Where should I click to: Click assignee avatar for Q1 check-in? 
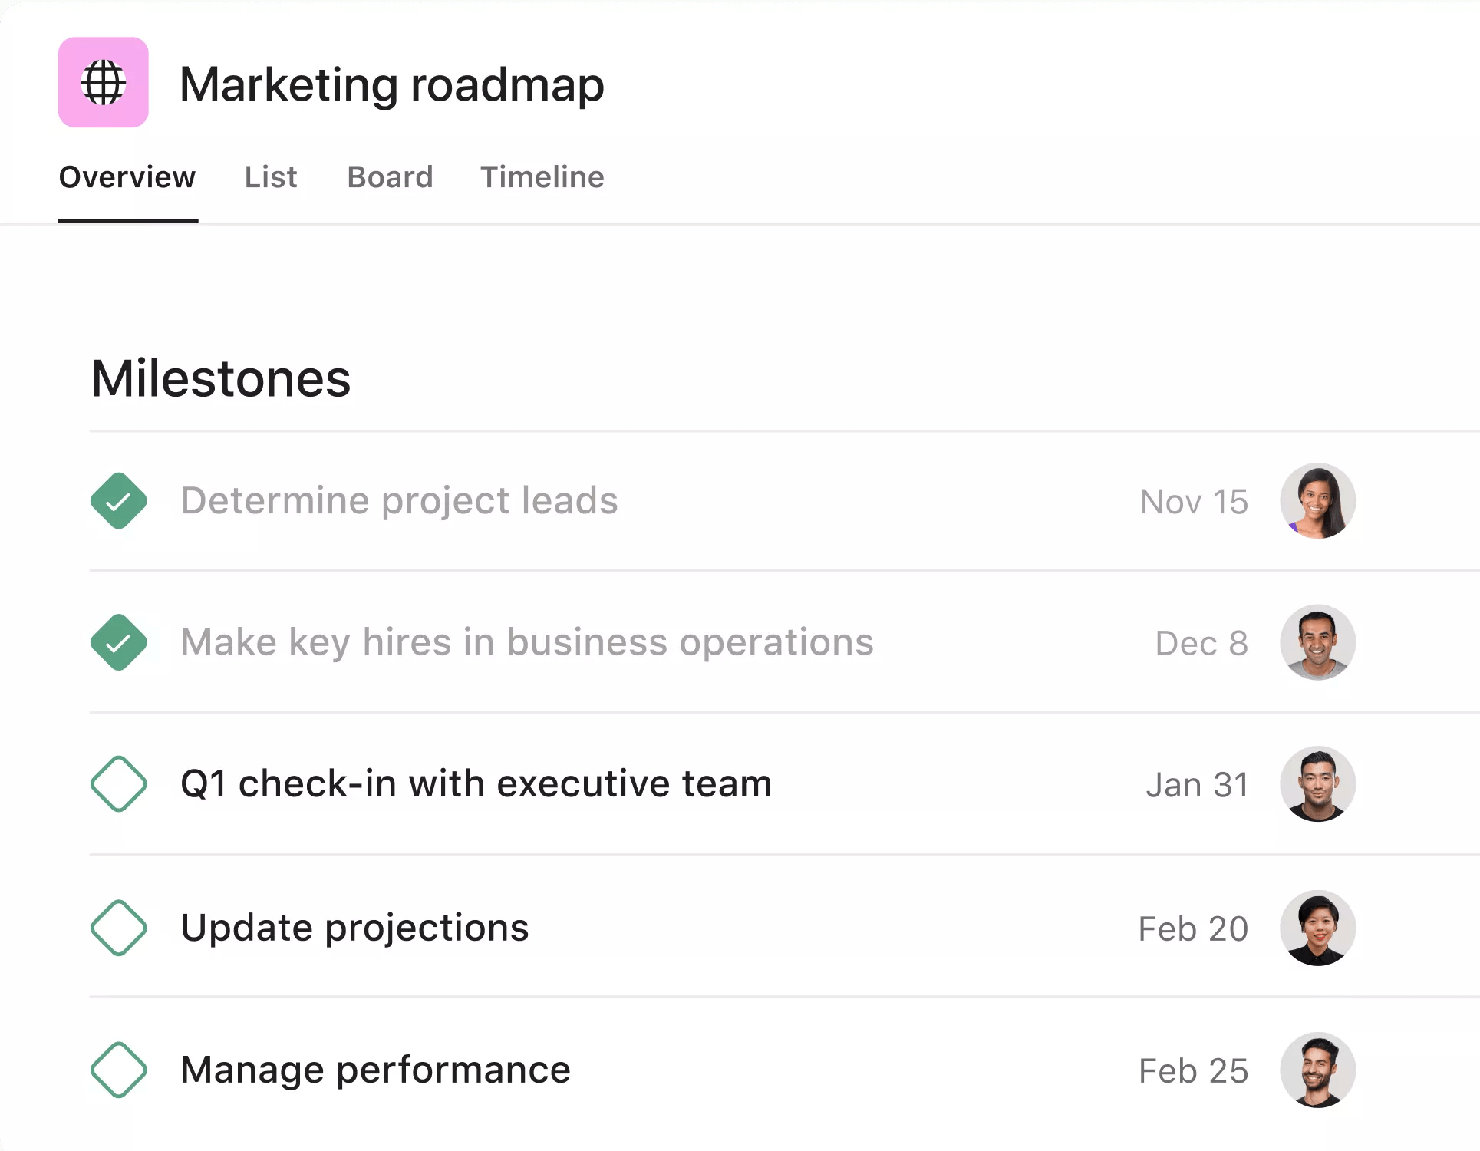pos(1317,783)
